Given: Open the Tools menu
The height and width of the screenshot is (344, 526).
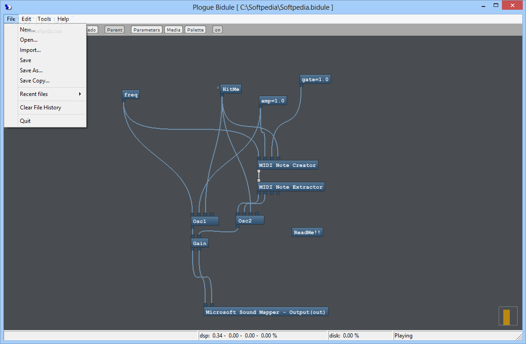Looking at the screenshot, I should click(44, 19).
